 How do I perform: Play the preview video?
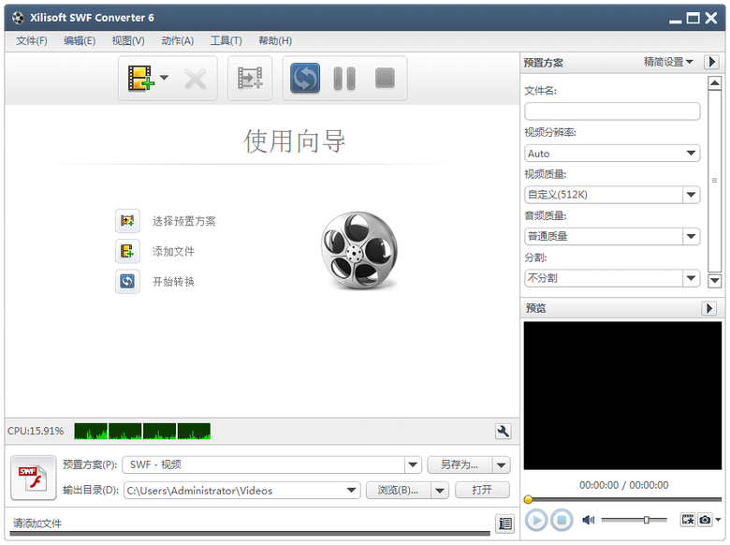tap(536, 520)
